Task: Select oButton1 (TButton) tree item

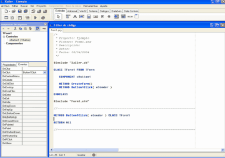Action: tap(20, 40)
